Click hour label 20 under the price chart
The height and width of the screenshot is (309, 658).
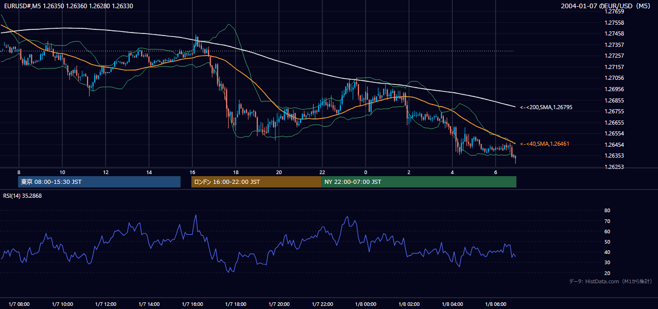[279, 172]
